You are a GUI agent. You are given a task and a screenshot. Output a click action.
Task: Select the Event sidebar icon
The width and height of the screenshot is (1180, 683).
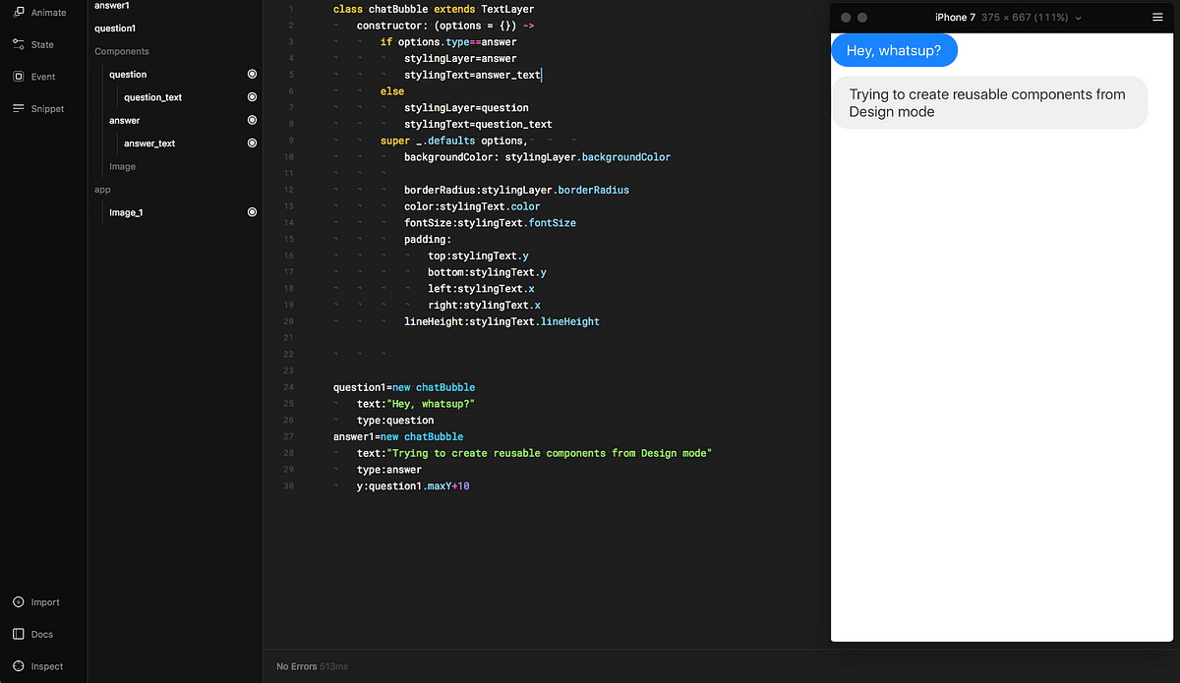pos(19,77)
